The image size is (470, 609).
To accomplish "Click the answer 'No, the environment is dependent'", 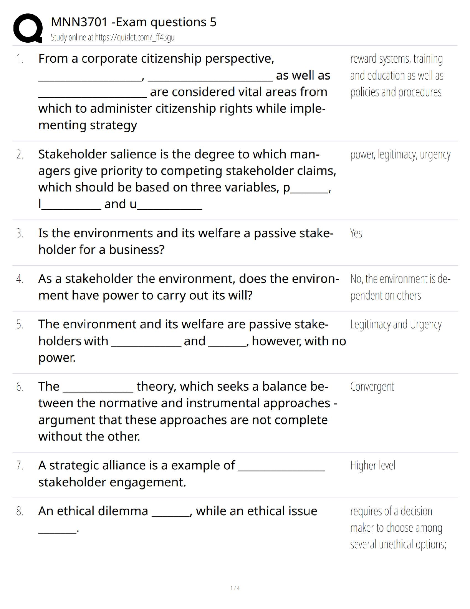I will tap(400, 287).
